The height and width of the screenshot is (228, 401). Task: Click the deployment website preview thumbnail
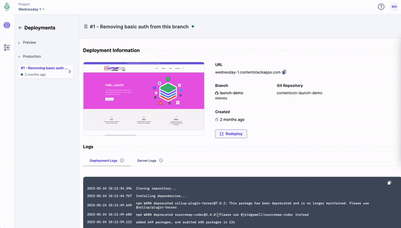tap(143, 98)
